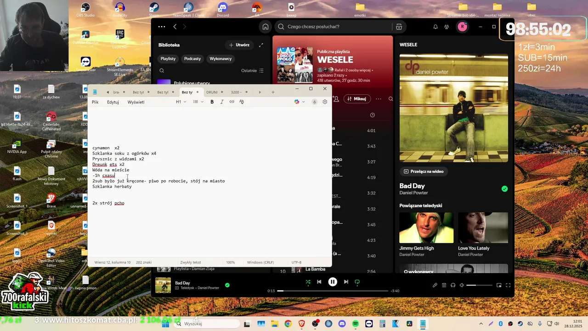Open Notepad settings gear
Viewport: 588px width, 331px height.
[x=325, y=102]
